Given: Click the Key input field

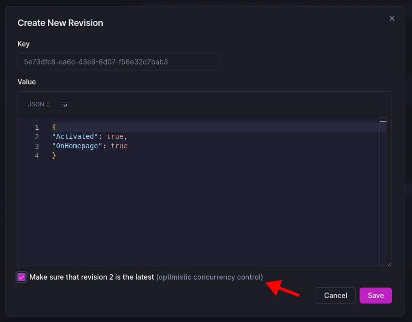Looking at the screenshot, I should click(117, 62).
